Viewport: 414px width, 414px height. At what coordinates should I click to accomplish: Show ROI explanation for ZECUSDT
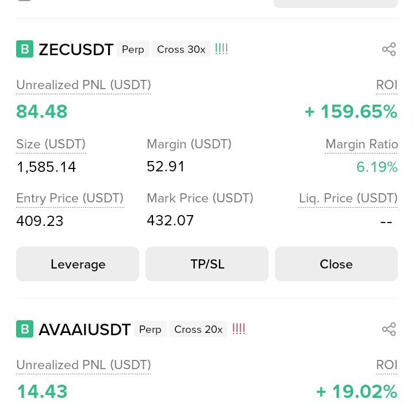pos(387,85)
